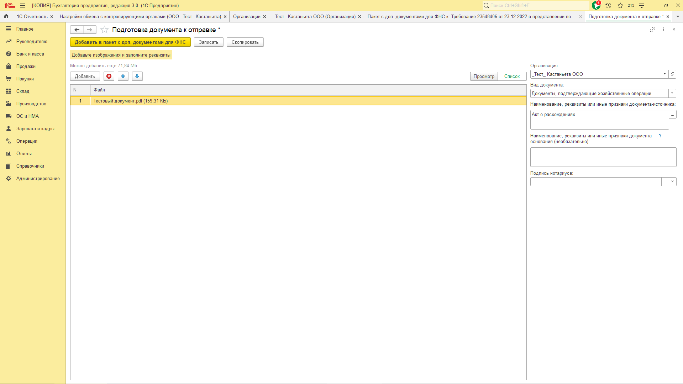This screenshot has height=384, width=683.
Task: Open the list of all open tabs
Action: 678,16
